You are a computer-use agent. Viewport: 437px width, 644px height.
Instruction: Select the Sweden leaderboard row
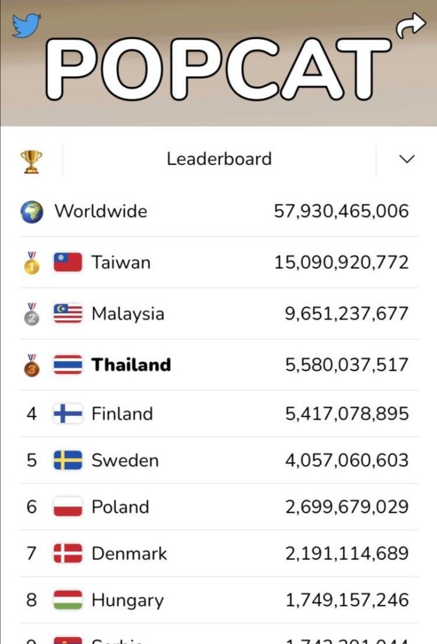pyautogui.click(x=219, y=460)
